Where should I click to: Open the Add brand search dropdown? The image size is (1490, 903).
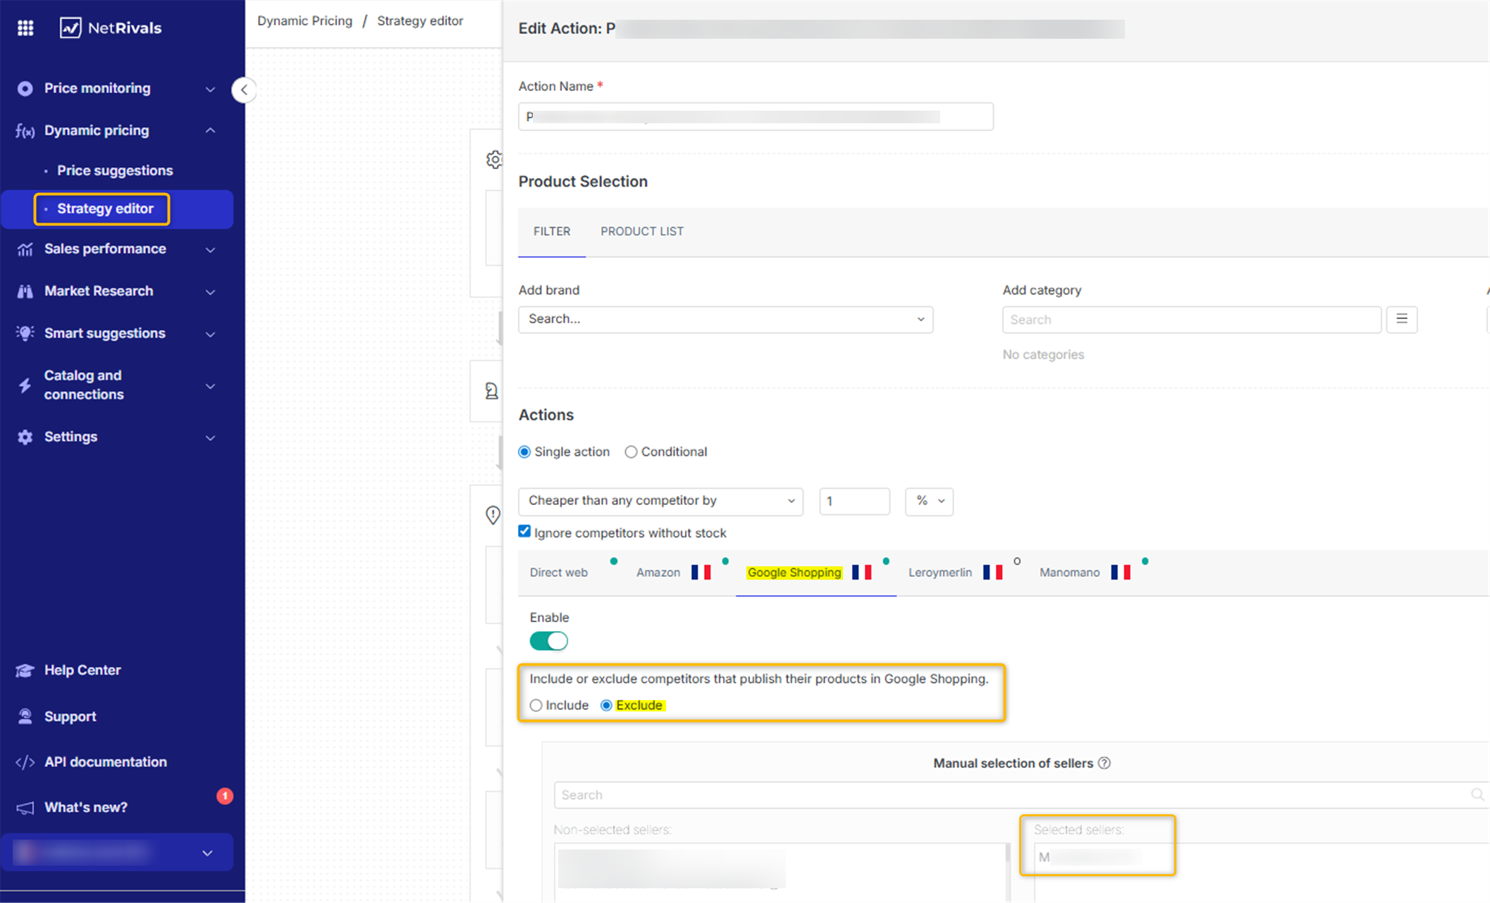tap(725, 320)
